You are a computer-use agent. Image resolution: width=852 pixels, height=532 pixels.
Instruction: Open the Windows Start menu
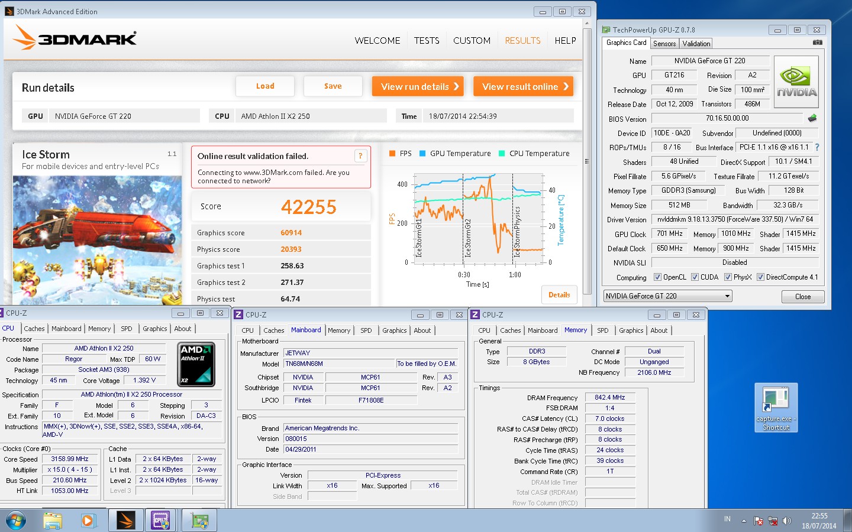pos(16,521)
